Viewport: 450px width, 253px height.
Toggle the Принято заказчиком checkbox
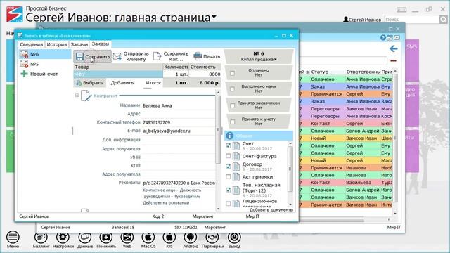pyautogui.click(x=232, y=106)
